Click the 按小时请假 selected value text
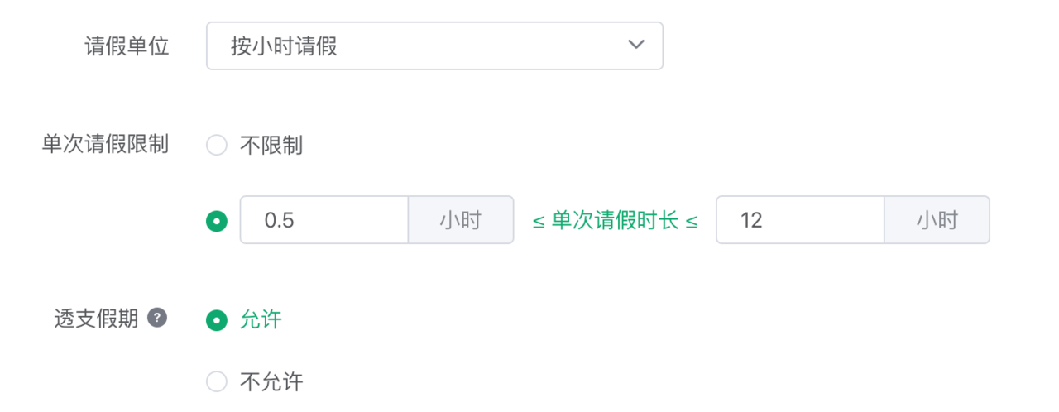The image size is (1059, 412). point(285,46)
